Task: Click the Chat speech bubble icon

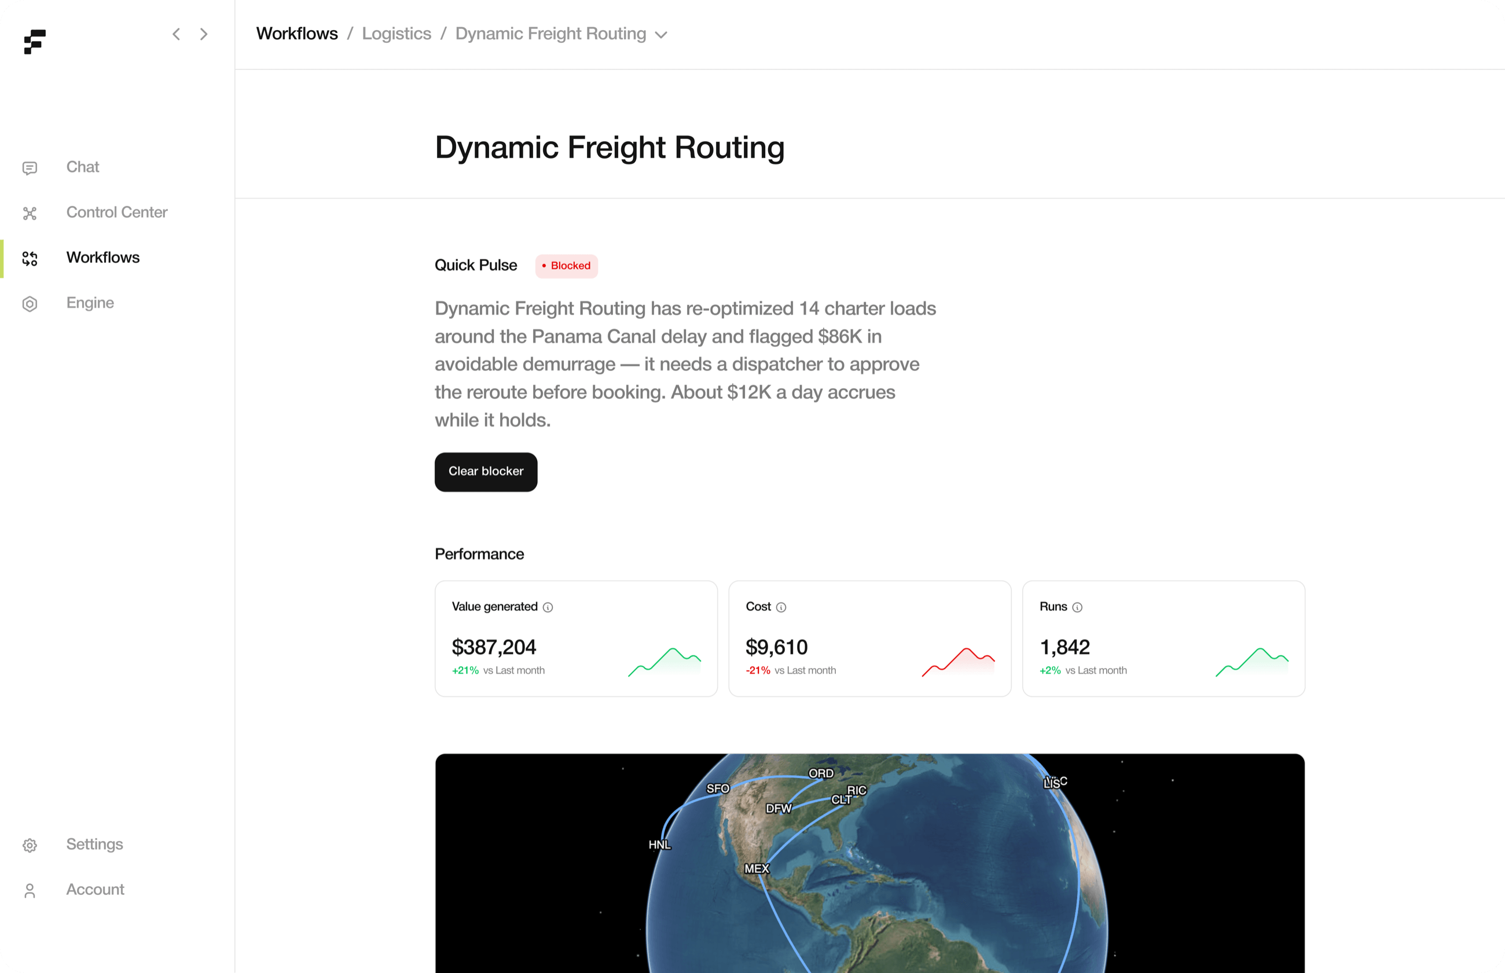Action: click(30, 167)
